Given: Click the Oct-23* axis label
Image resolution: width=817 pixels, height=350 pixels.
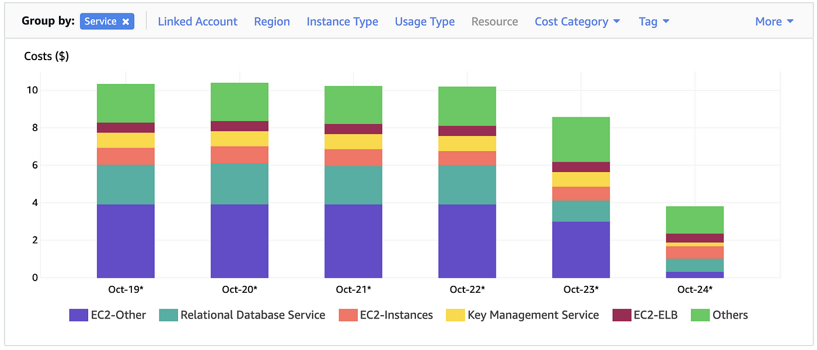Looking at the screenshot, I should click(x=581, y=289).
